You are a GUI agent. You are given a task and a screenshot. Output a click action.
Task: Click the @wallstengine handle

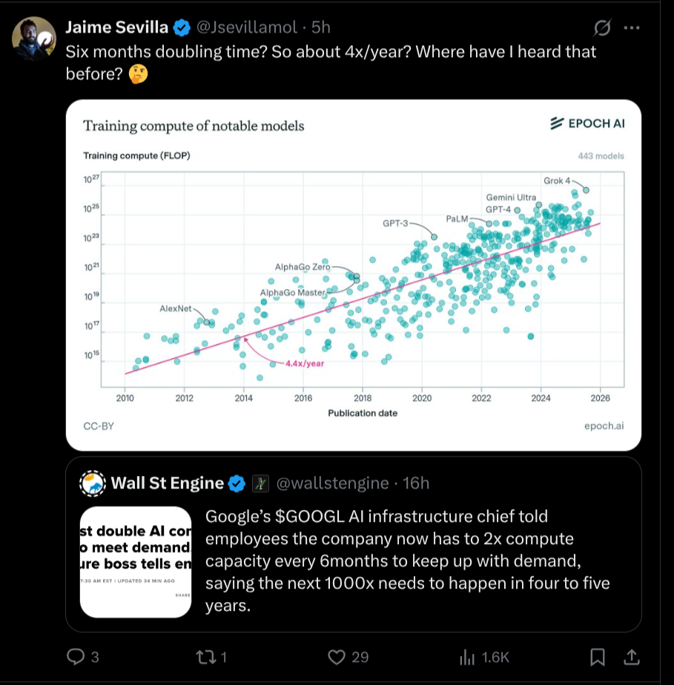point(332,483)
